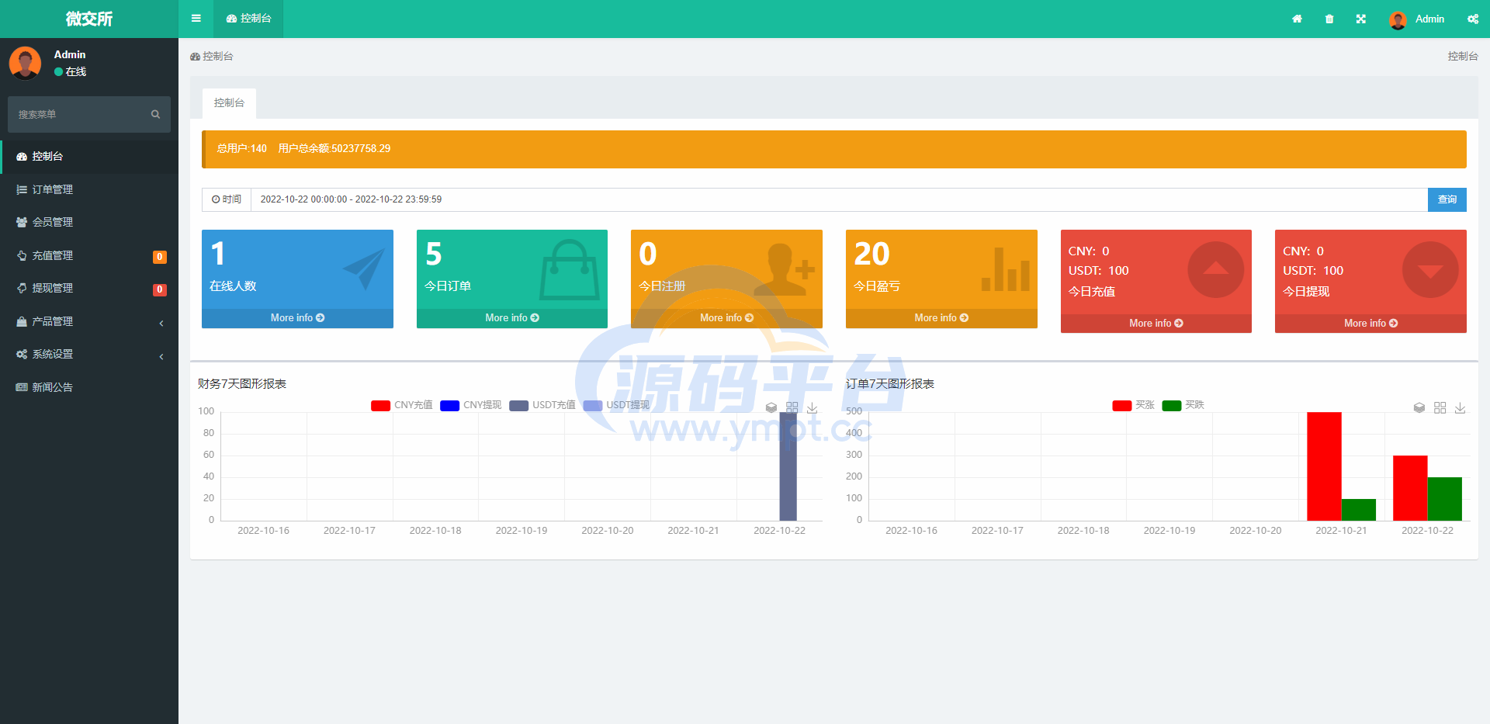Click the green 2022-10-22 bar in order chart
The height and width of the screenshot is (724, 1490).
tap(1444, 499)
